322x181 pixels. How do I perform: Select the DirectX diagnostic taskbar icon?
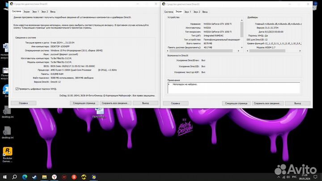(x=93, y=177)
